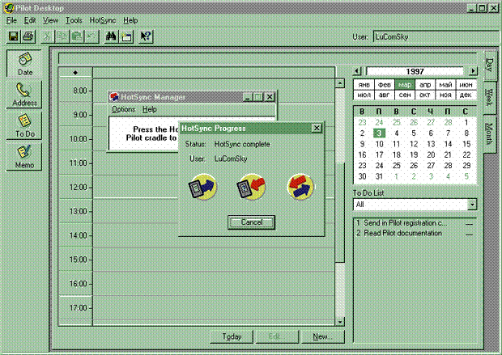This screenshot has width=502, height=355.
Task: Select the highlighted day 3
Action: pyautogui.click(x=380, y=133)
